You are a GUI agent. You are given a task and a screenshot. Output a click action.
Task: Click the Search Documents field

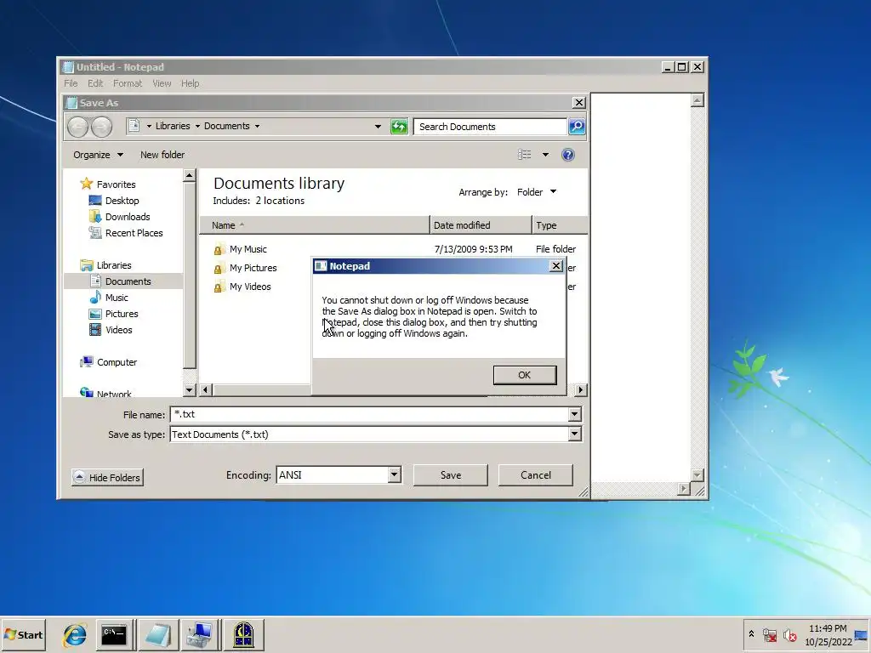pos(490,127)
